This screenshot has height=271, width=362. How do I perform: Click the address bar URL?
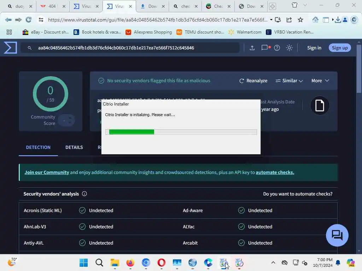click(x=157, y=20)
